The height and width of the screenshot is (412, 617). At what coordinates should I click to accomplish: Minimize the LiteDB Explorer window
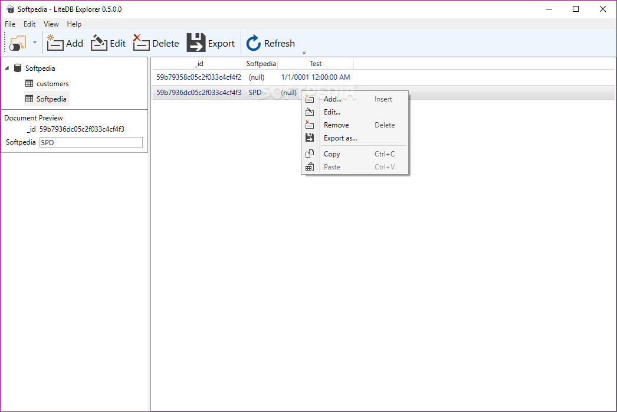coord(549,9)
